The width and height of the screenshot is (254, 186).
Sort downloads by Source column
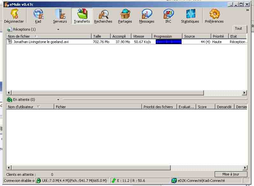pos(197,36)
